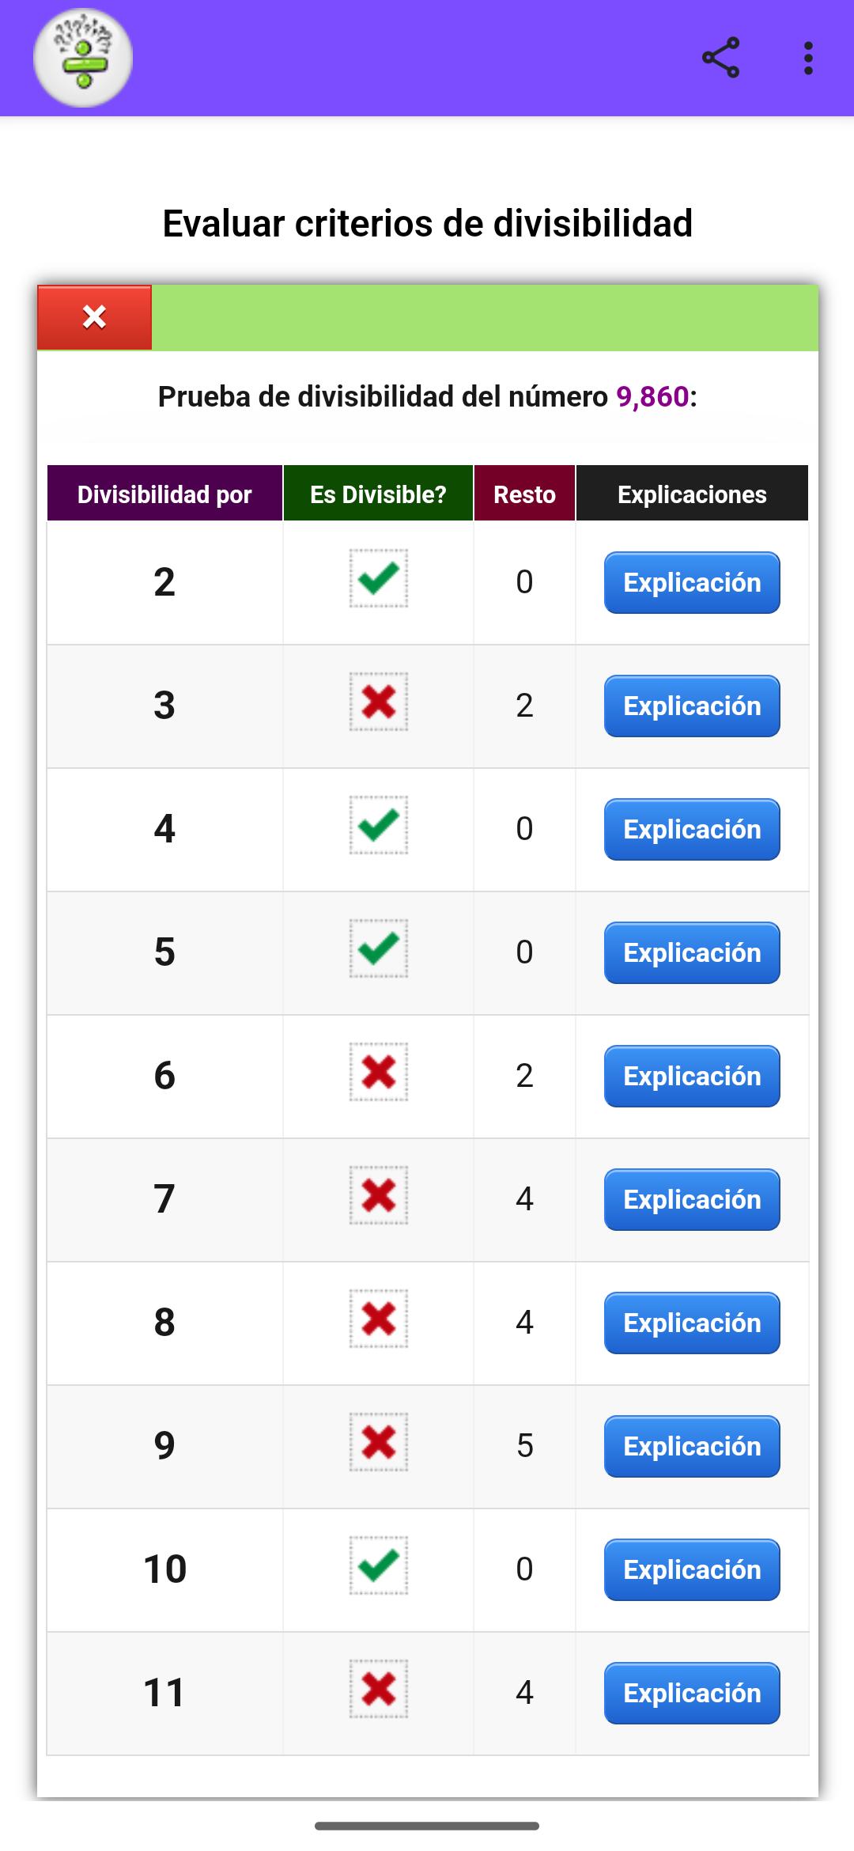854x1851 pixels.
Task: Open Explicación for divisibility by 9
Action: click(x=692, y=1447)
